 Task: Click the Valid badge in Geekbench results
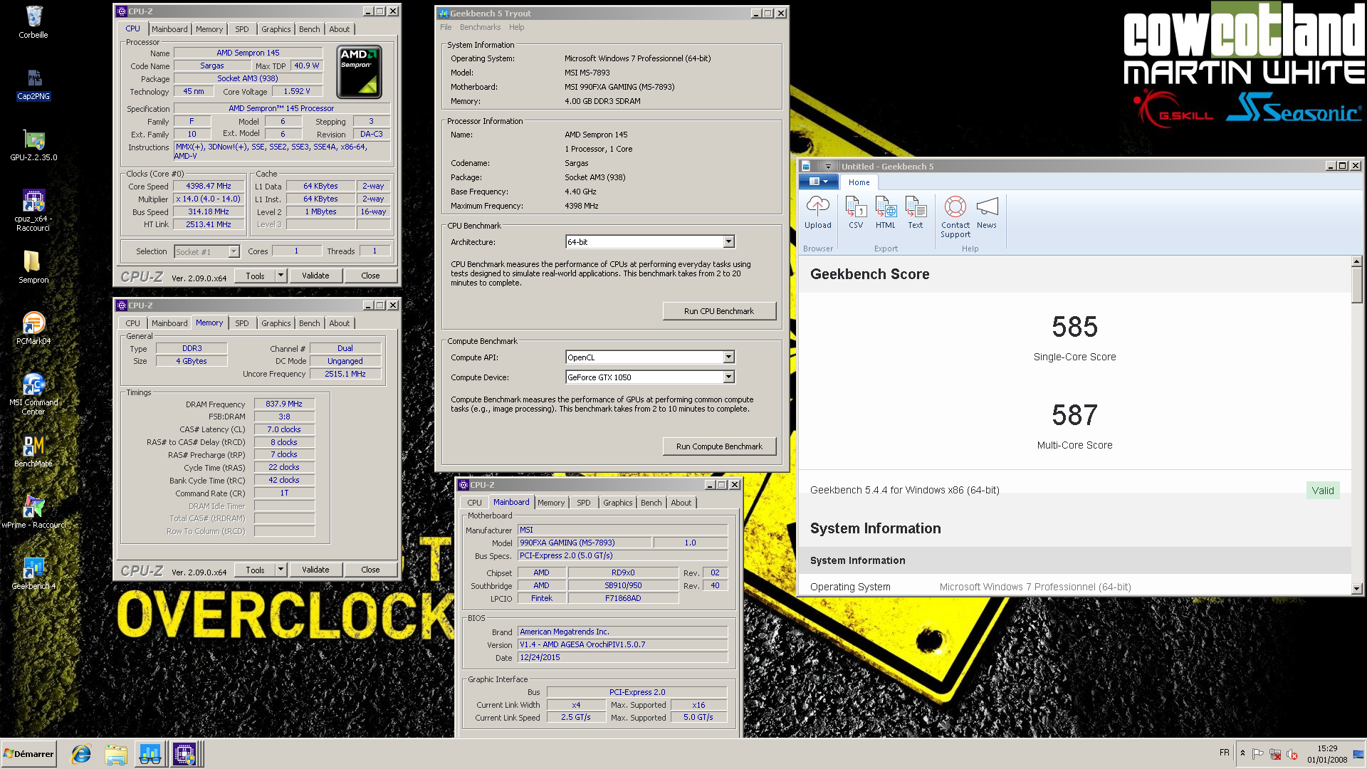(x=1323, y=491)
